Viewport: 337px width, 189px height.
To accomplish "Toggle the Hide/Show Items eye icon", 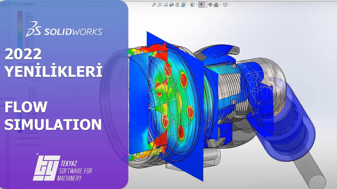I will (201, 5).
